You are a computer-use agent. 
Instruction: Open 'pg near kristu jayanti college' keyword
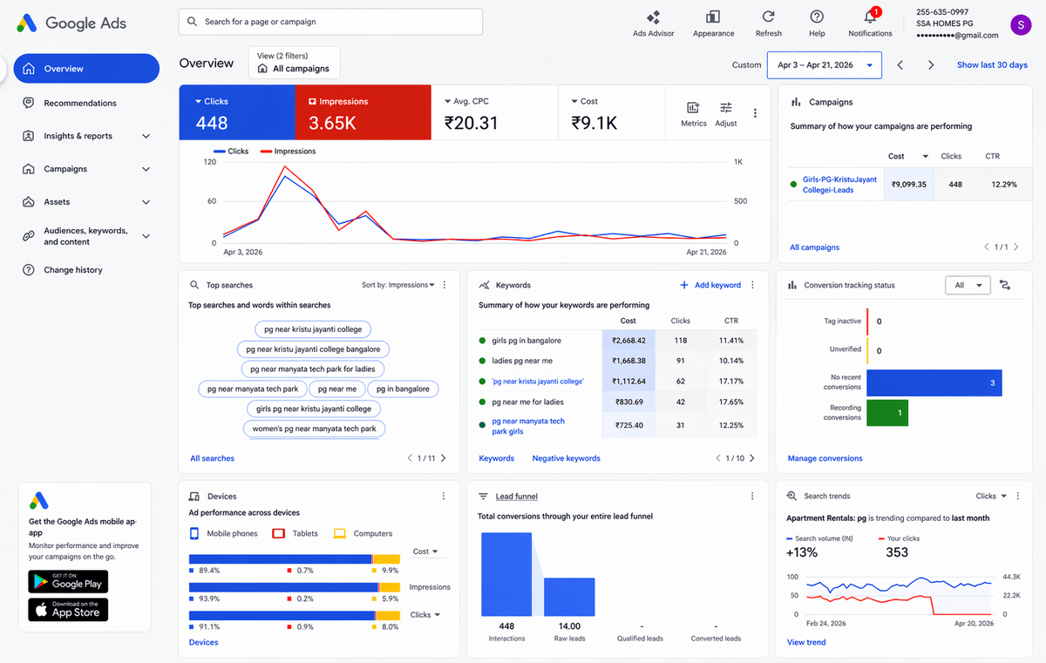[537, 381]
